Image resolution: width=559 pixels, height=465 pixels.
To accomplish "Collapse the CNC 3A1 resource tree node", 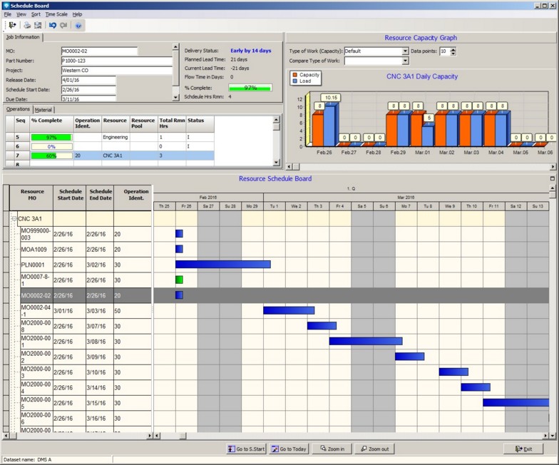I will [x=14, y=219].
